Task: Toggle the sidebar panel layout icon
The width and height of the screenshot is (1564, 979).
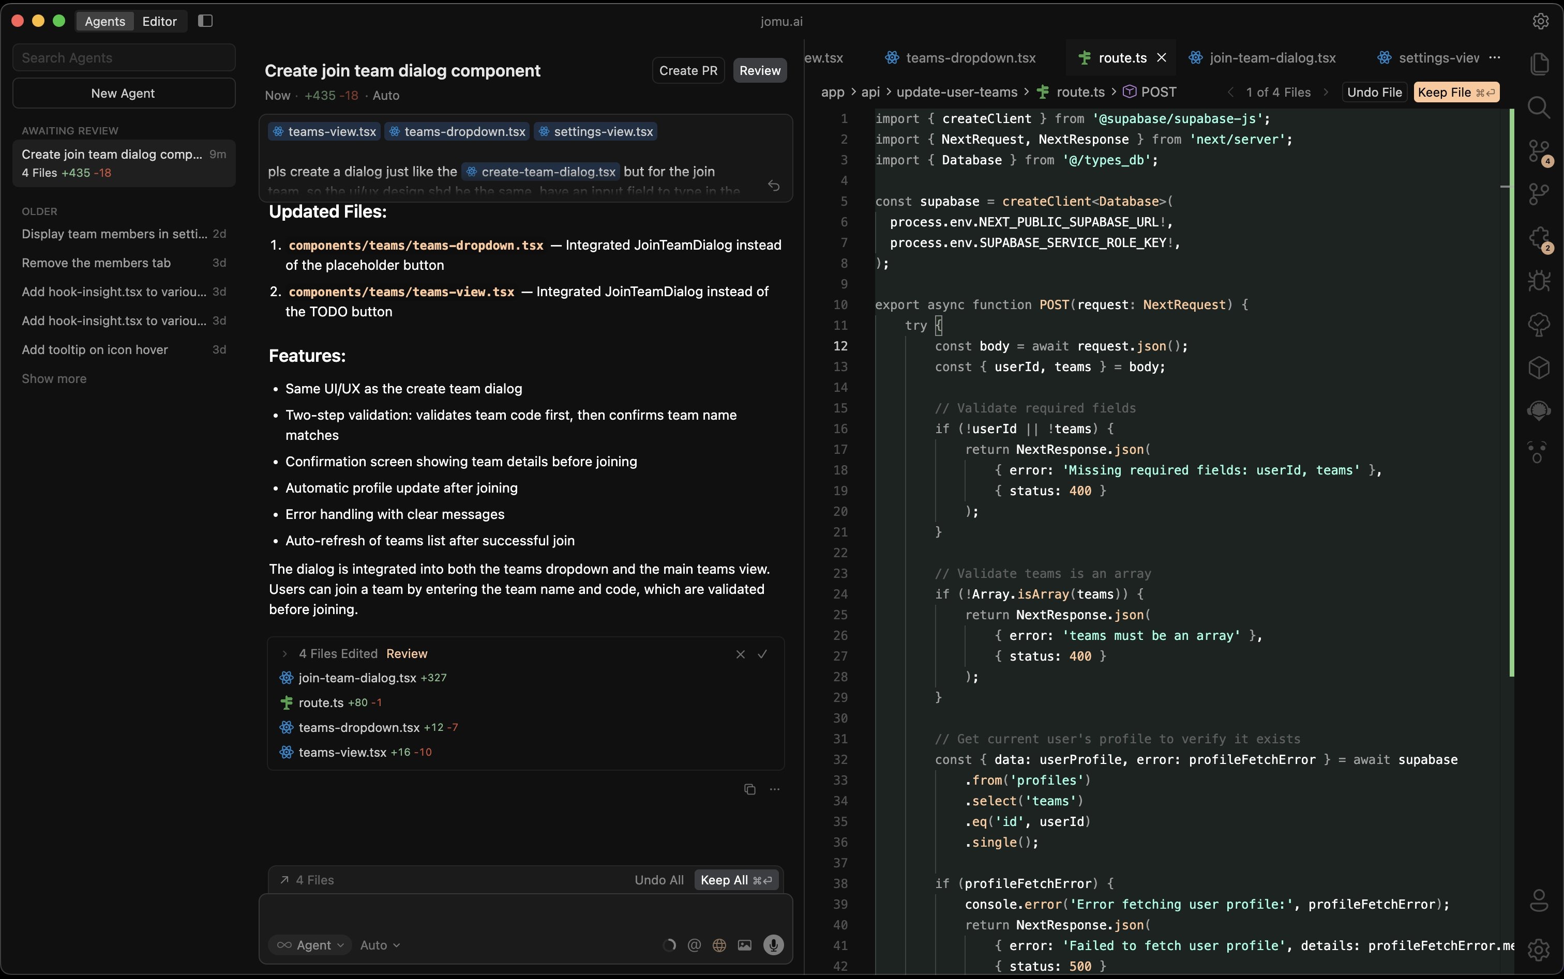Action: pyautogui.click(x=205, y=21)
